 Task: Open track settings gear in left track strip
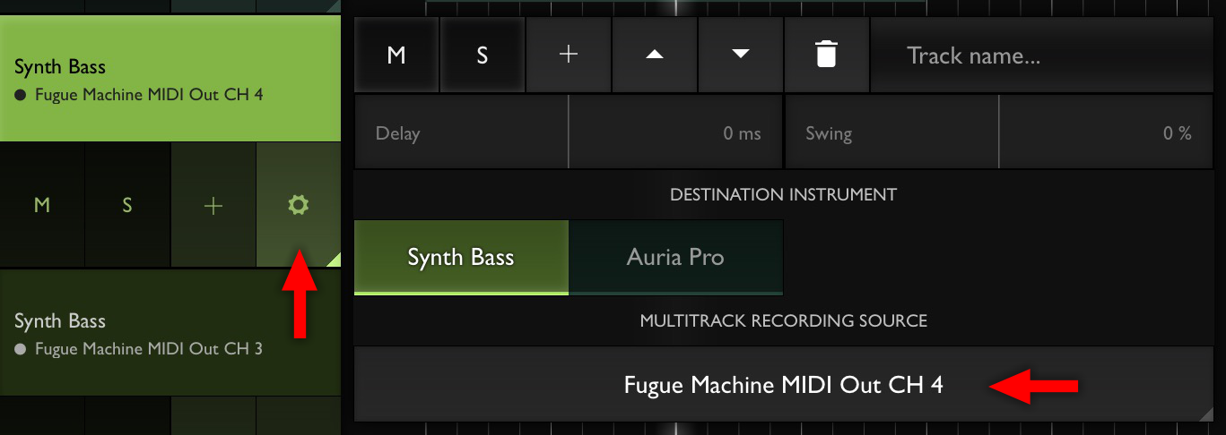coord(298,205)
